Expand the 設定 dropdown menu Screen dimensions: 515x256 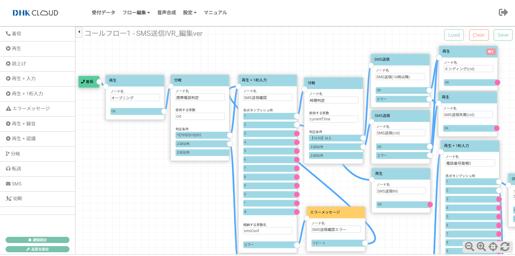click(x=190, y=13)
